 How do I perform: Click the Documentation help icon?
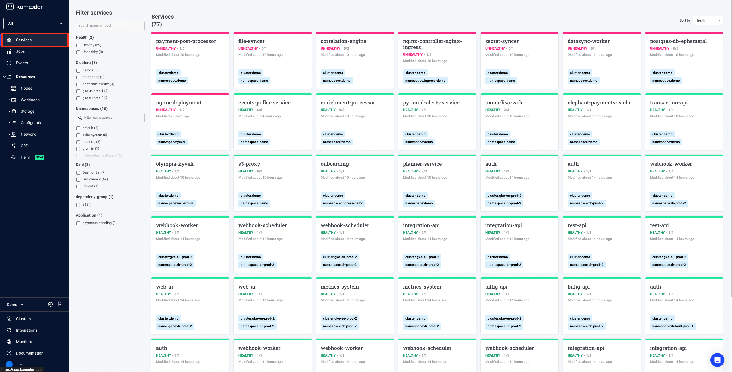[x=9, y=353]
